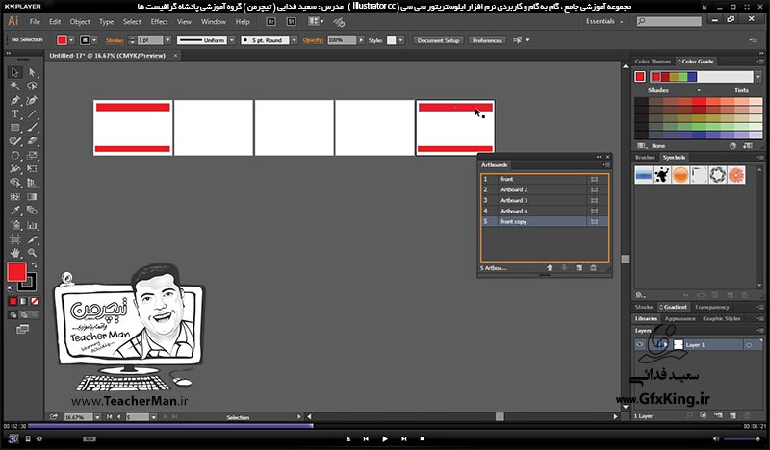The image size is (770, 450).
Task: Select the Blend tool
Action: [x=32, y=211]
